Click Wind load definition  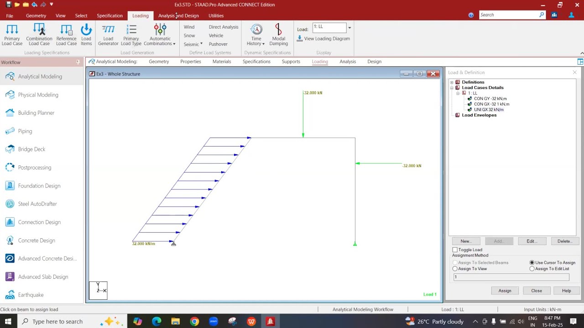click(x=189, y=27)
